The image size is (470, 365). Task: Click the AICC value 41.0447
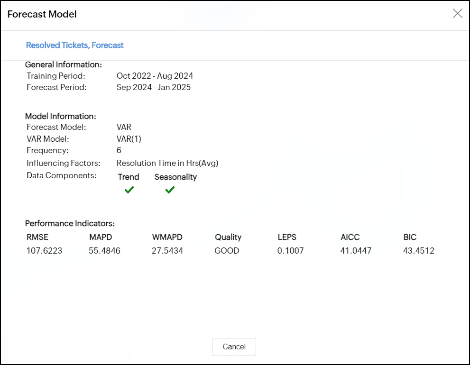[356, 251]
